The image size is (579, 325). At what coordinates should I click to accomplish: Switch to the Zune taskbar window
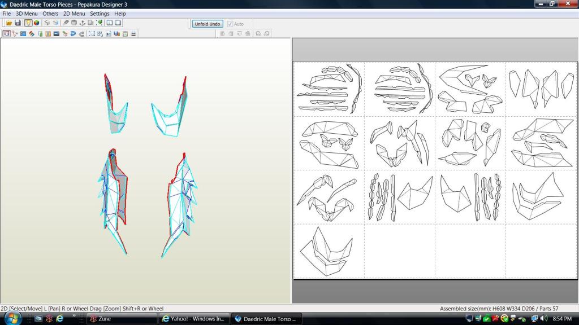[x=122, y=319]
